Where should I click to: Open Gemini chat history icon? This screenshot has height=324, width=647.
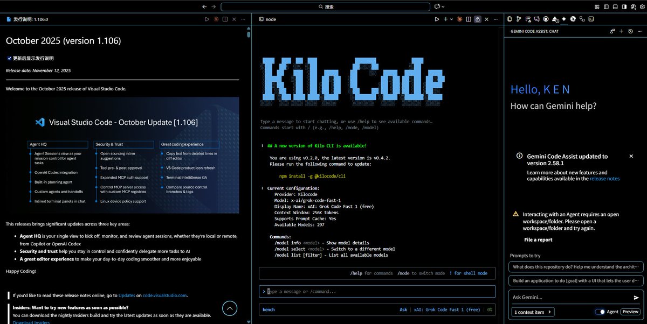[x=631, y=31]
